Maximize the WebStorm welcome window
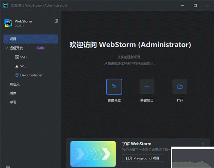This screenshot has height=168, width=214. [195, 5]
